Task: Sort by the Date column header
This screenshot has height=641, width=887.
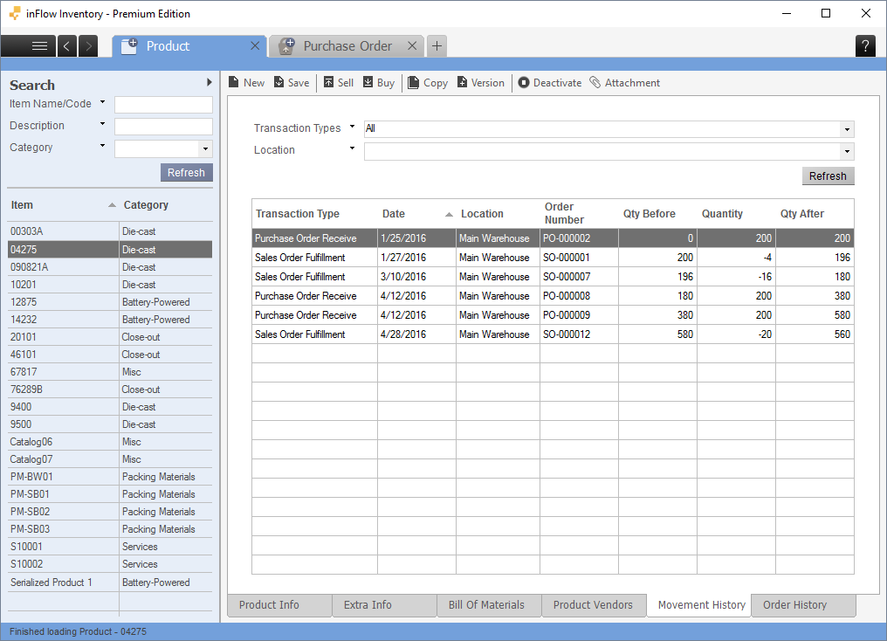Action: click(x=416, y=214)
